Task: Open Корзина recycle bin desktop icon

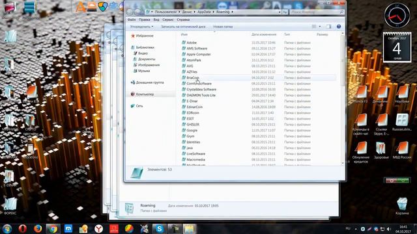Action: (x=402, y=206)
